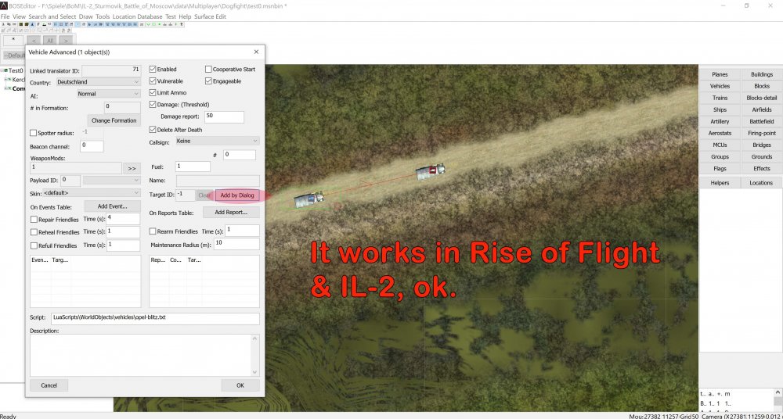Tick the Repair Friendlies checkbox
Viewport: 783px width, 419px height.
point(34,219)
